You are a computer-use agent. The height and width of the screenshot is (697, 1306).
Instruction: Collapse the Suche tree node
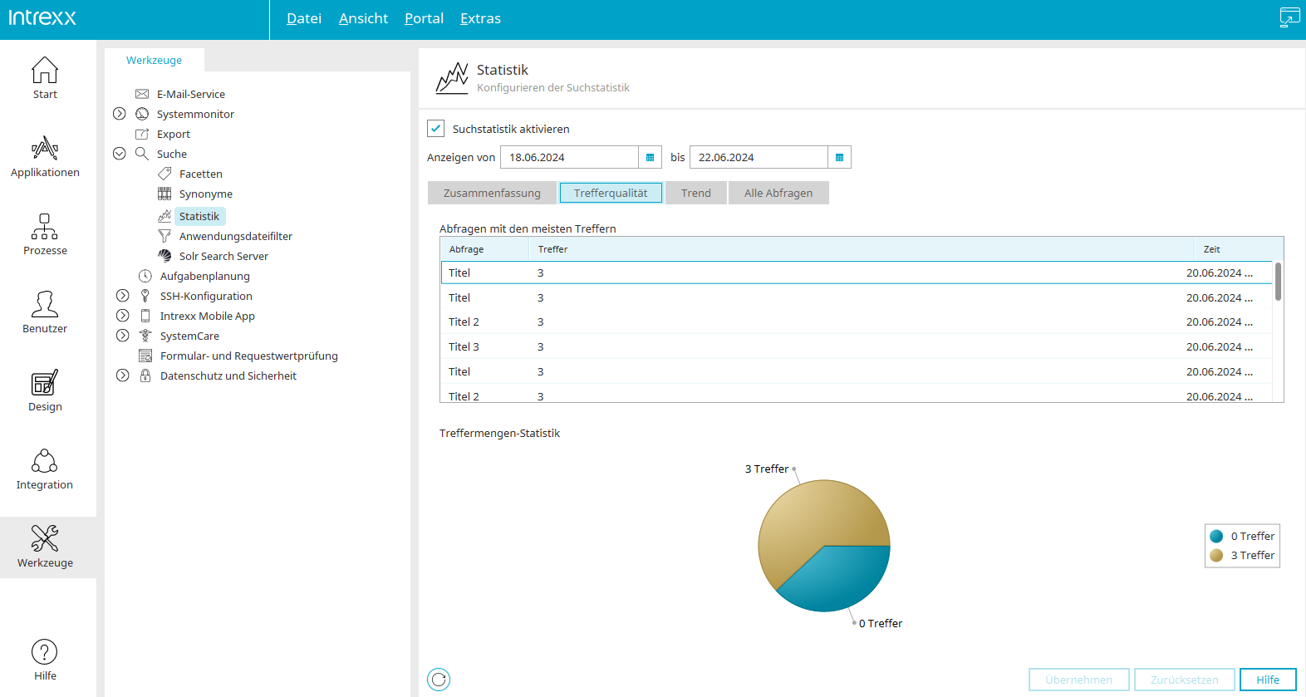click(120, 154)
